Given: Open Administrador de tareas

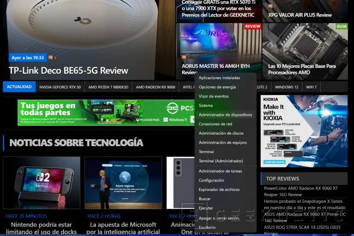Looking at the screenshot, I should (x=225, y=171).
